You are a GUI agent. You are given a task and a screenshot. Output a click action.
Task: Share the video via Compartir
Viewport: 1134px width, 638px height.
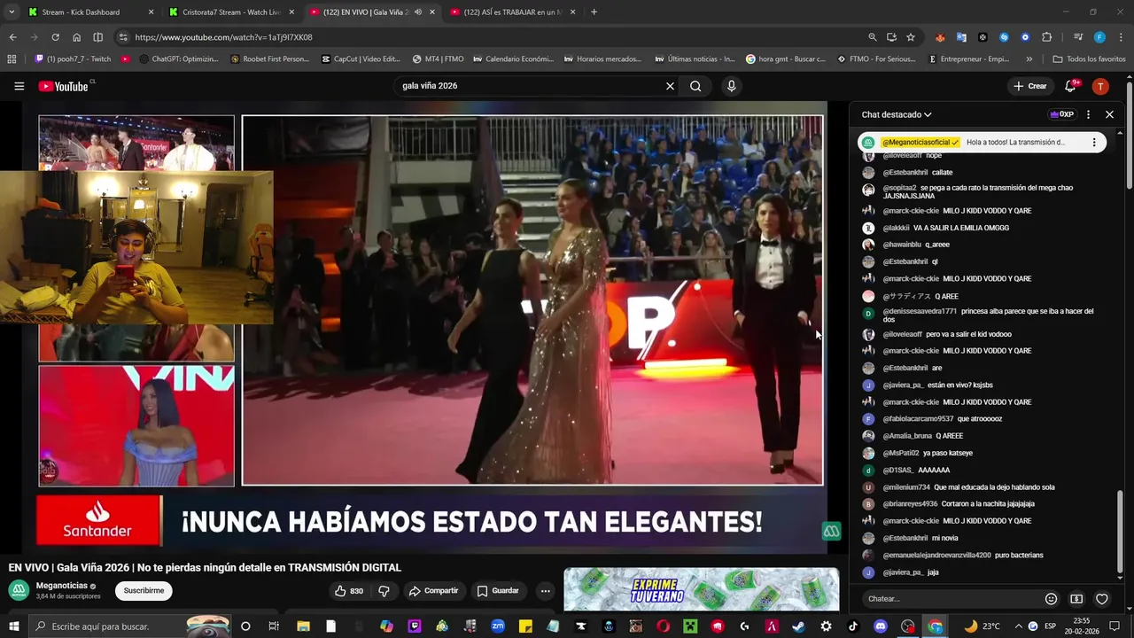coord(433,591)
